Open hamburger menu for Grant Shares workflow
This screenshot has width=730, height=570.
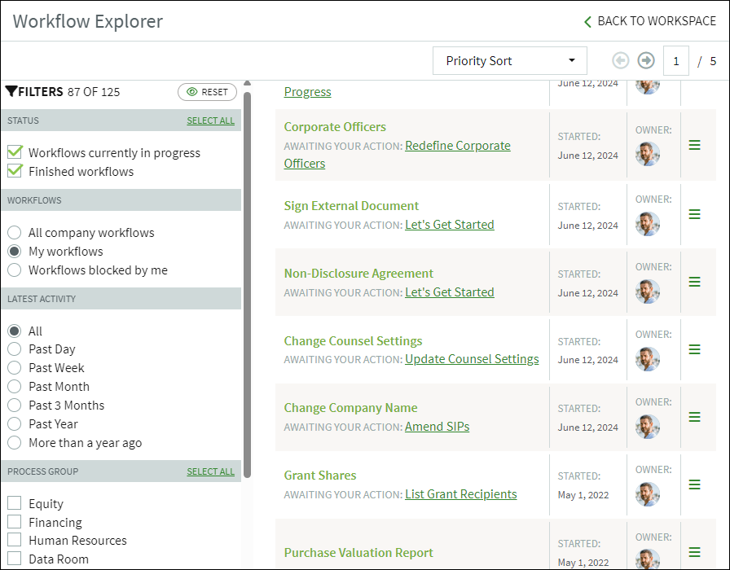point(694,484)
